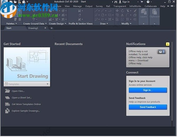Click Explore Sample Drawings... link
This screenshot has height=137, width=177.
click(x=26, y=111)
